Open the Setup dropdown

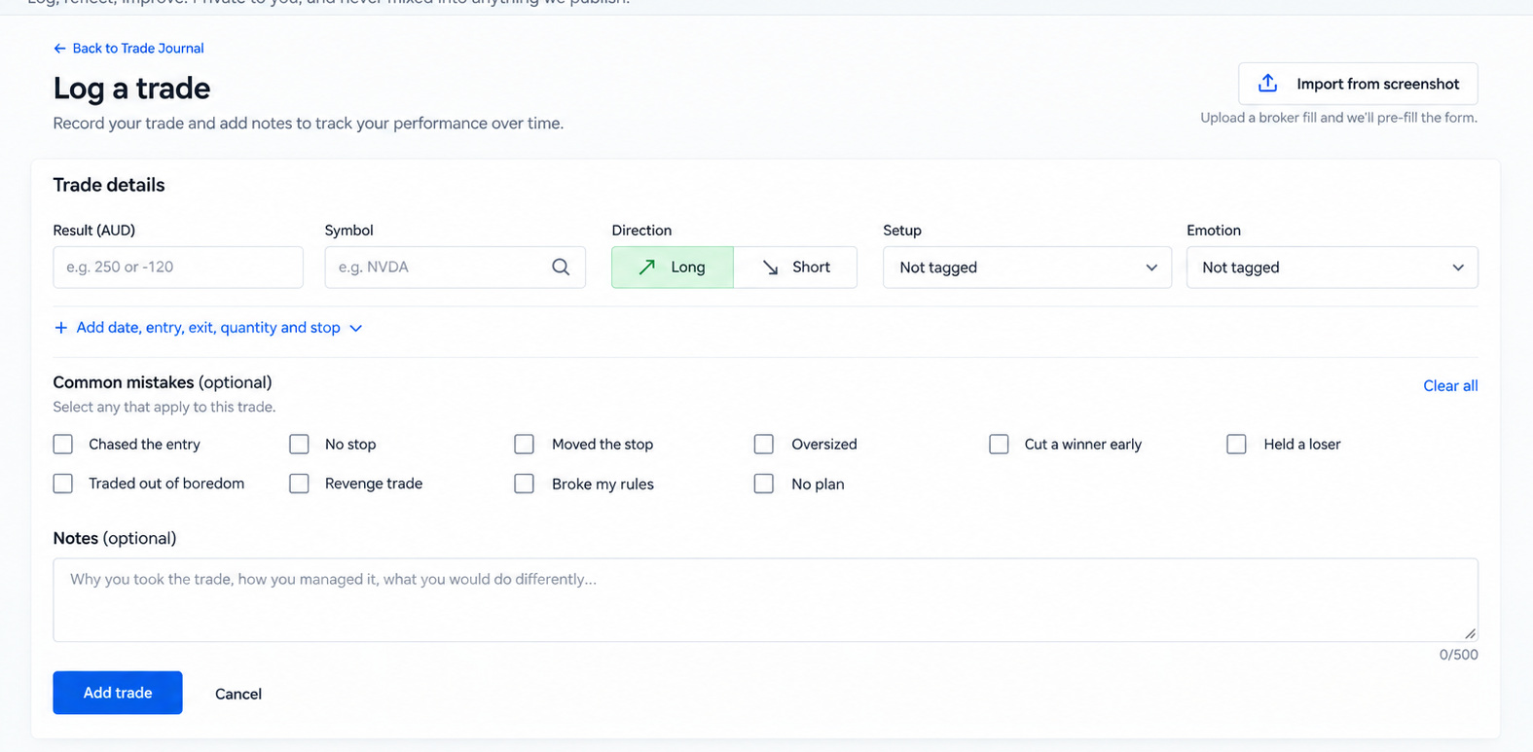[x=1027, y=268]
